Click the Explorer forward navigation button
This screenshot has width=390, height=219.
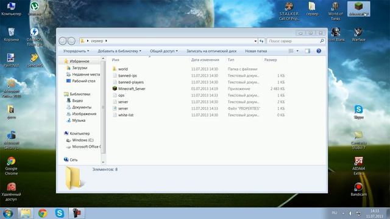coord(71,41)
